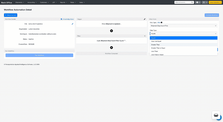This screenshot has width=223, height=122.
Task: Click the Workflow Automation Detail heading
Action: (x=18, y=10)
